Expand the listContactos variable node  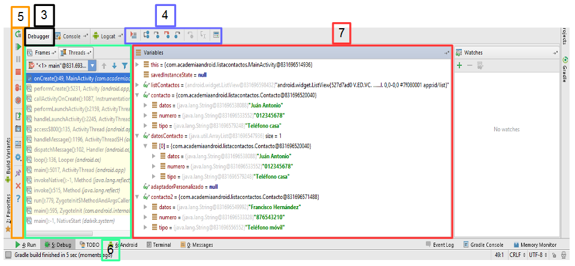pyautogui.click(x=137, y=85)
